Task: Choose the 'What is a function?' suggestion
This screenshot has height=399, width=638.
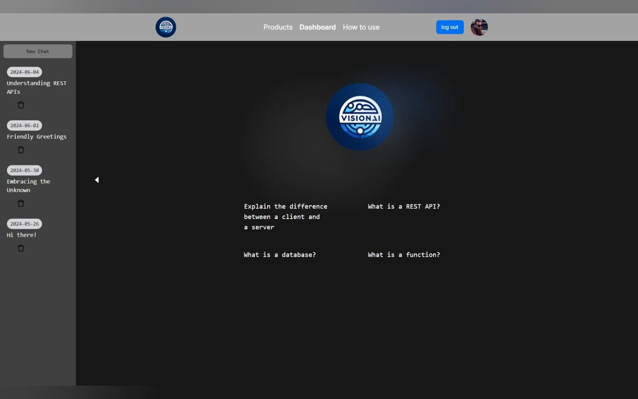Action: click(x=404, y=255)
